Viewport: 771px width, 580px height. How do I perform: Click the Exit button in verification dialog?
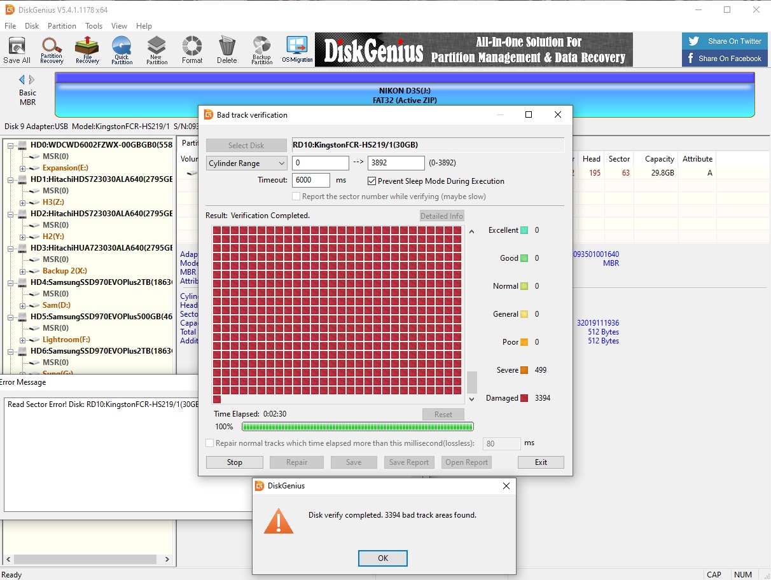tap(541, 462)
